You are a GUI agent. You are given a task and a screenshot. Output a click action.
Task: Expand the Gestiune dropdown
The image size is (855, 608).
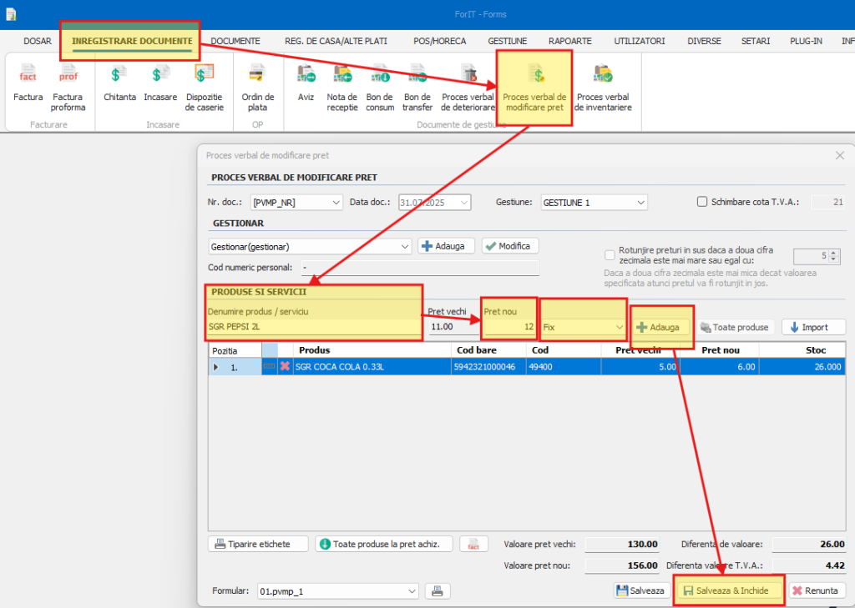tap(640, 202)
